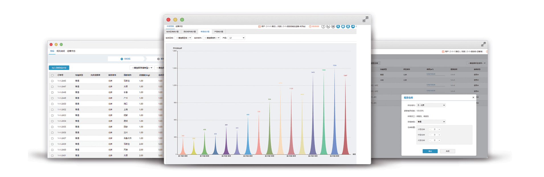The width and height of the screenshot is (544, 177).
Task: Click the blue 加入到投标计划 button
Action: pos(59,68)
